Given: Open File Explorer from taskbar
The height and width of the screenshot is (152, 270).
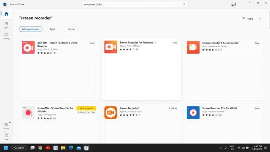Looking at the screenshot, I should [x=63, y=148].
